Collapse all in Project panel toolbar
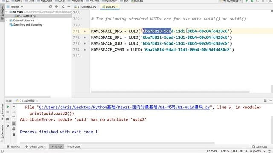Viewport: 273px width, 153px height. [56, 7]
